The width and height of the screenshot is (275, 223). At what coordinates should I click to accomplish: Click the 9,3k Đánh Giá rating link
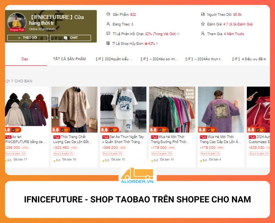[241, 24]
